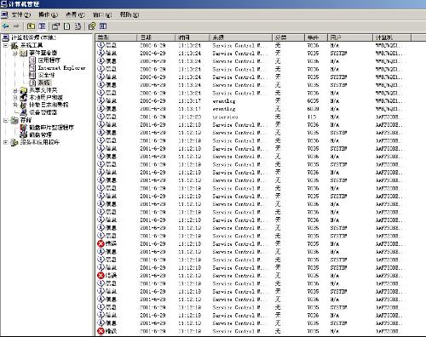
Task: Expand the 共享文件夹 branch
Action: (15, 90)
